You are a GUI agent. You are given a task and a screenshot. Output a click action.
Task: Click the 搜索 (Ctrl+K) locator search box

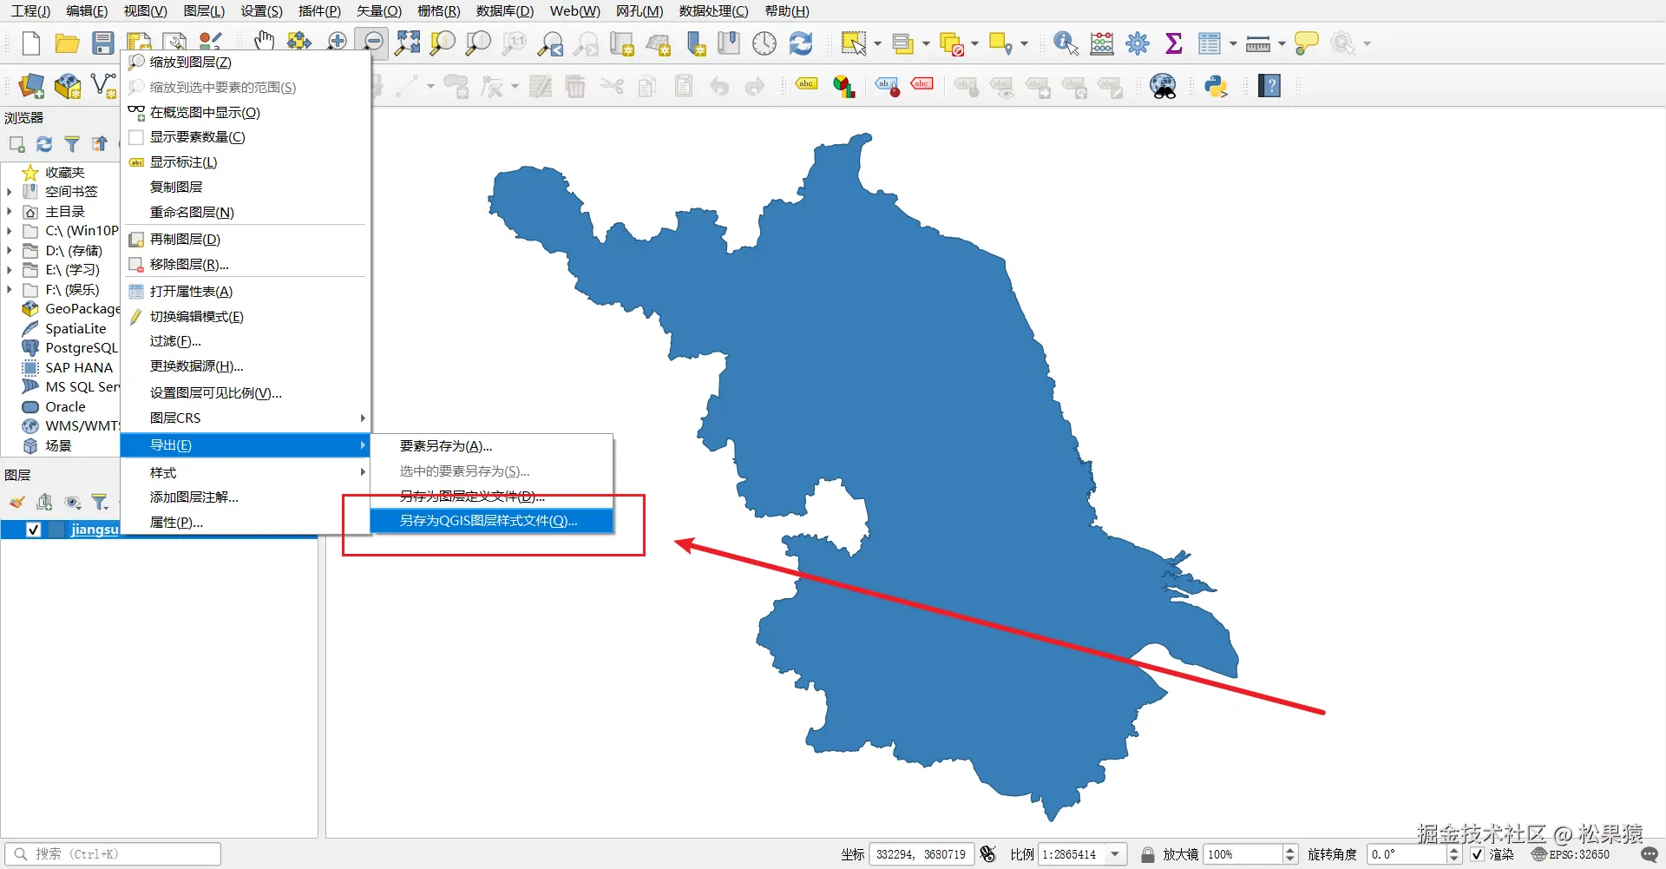coord(113,854)
